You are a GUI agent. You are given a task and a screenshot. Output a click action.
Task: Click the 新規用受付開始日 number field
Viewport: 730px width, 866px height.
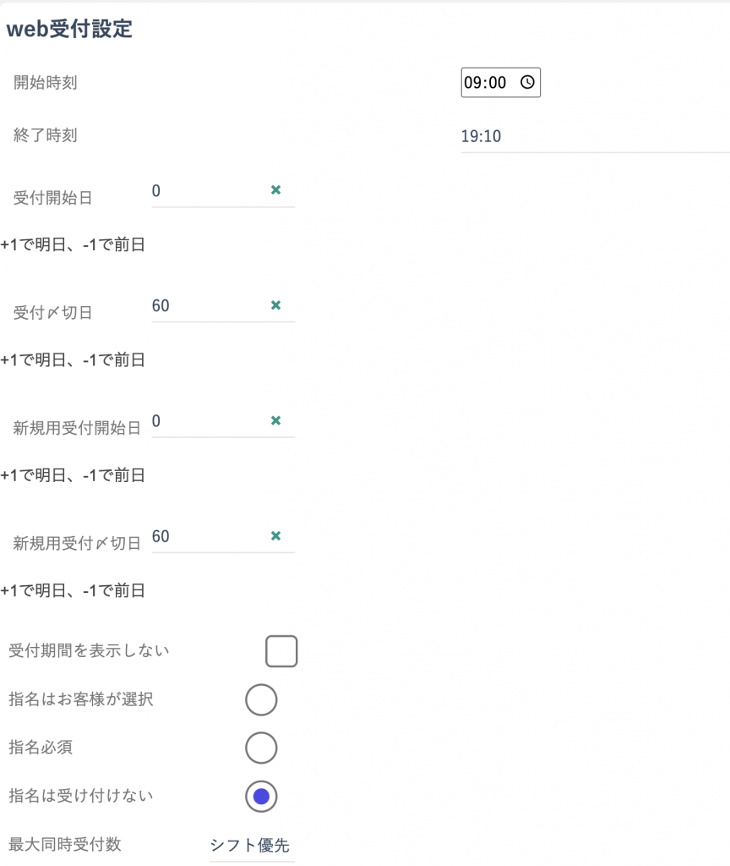(210, 421)
